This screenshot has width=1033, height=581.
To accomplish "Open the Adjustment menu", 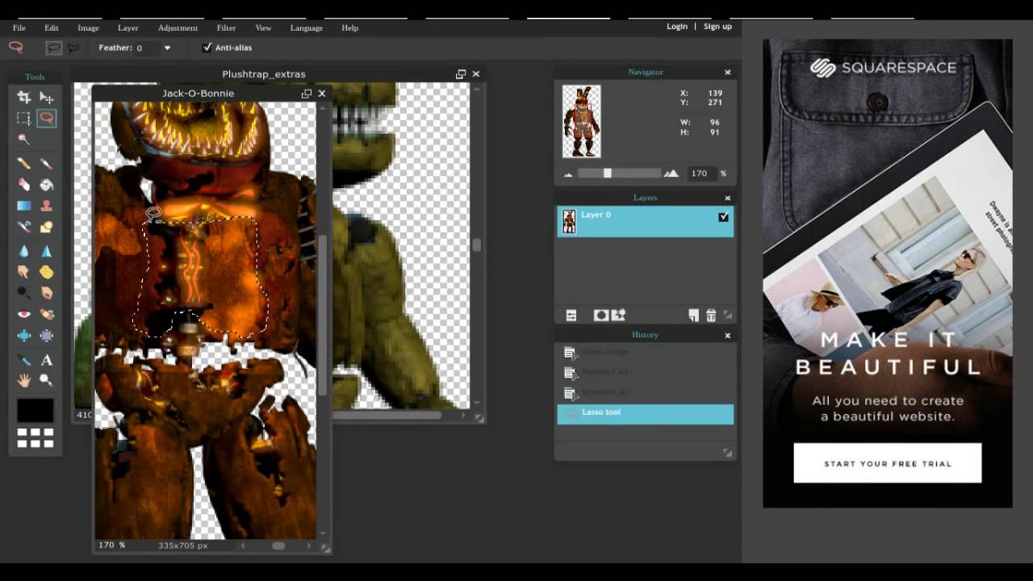I will [x=178, y=27].
